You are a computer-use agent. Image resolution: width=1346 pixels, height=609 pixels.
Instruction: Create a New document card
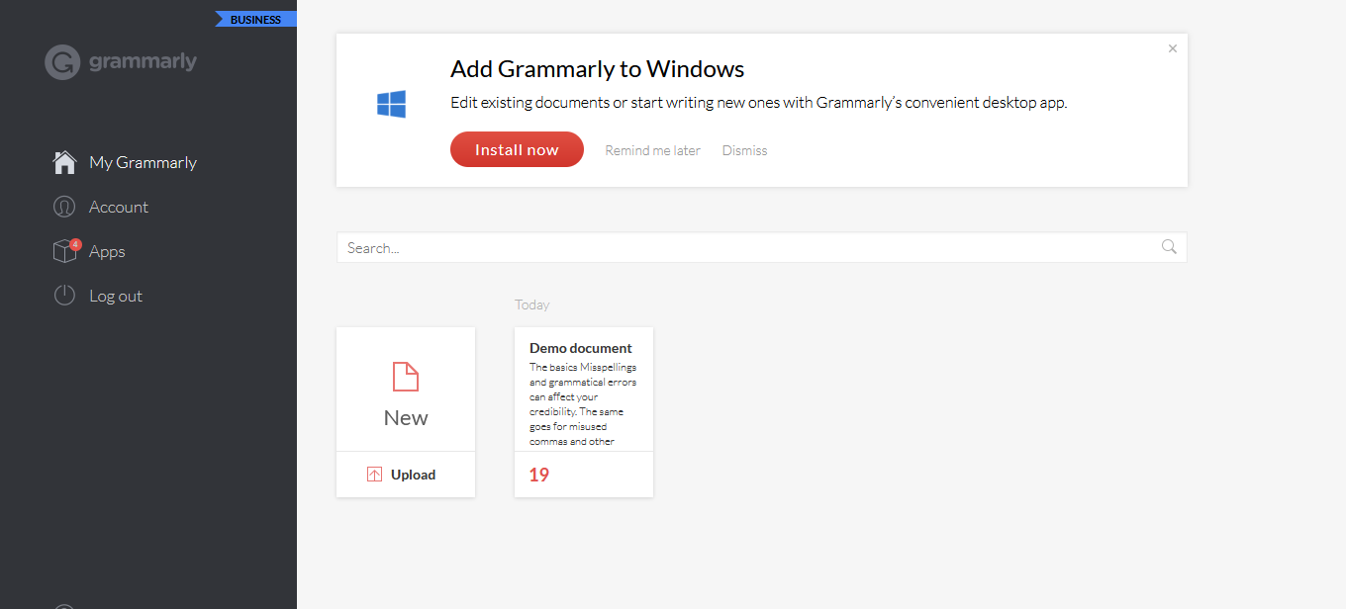[406, 390]
